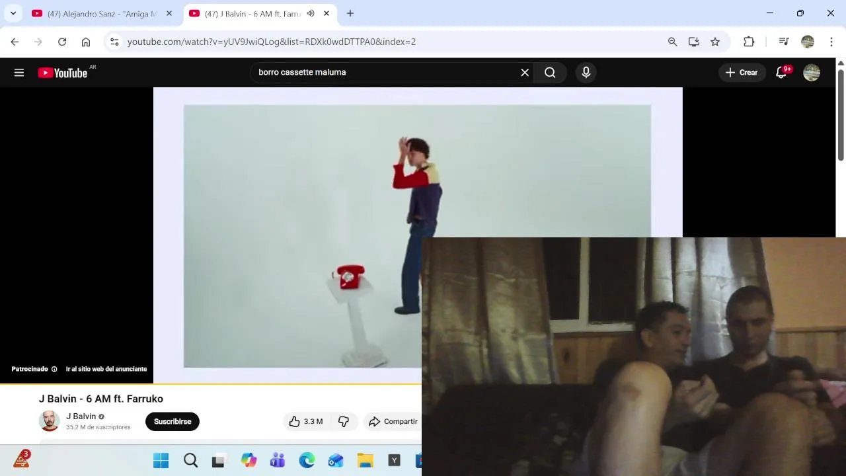Open the media controls icon in toolbar
The height and width of the screenshot is (476, 846).
784,42
